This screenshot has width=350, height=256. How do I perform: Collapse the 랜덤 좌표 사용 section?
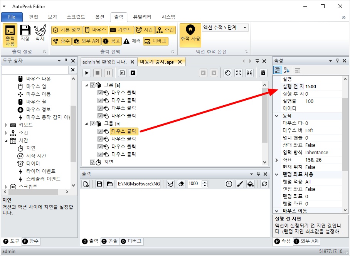pos(277,175)
